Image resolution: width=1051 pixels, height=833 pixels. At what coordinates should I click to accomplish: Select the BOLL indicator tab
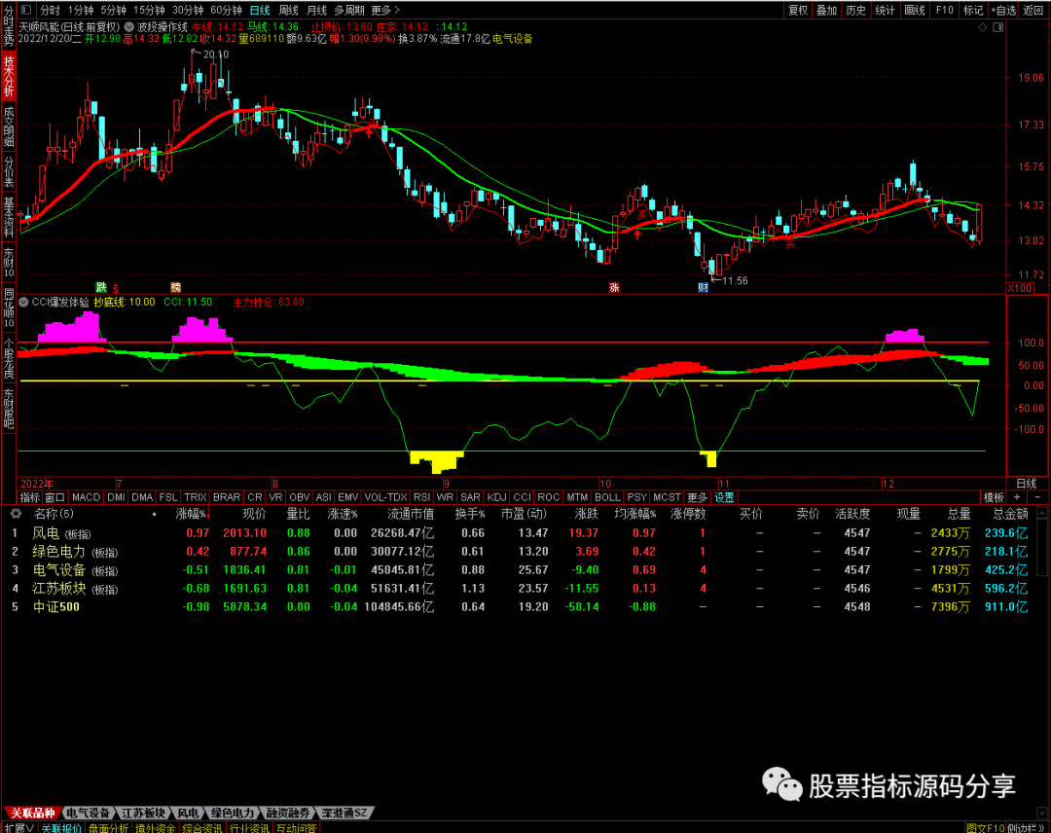point(607,497)
